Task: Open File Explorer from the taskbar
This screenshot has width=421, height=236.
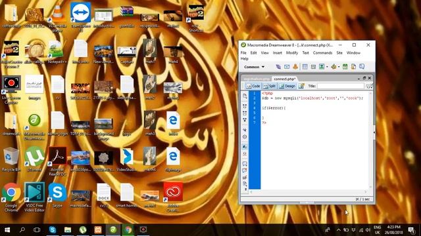Action: click(68, 230)
